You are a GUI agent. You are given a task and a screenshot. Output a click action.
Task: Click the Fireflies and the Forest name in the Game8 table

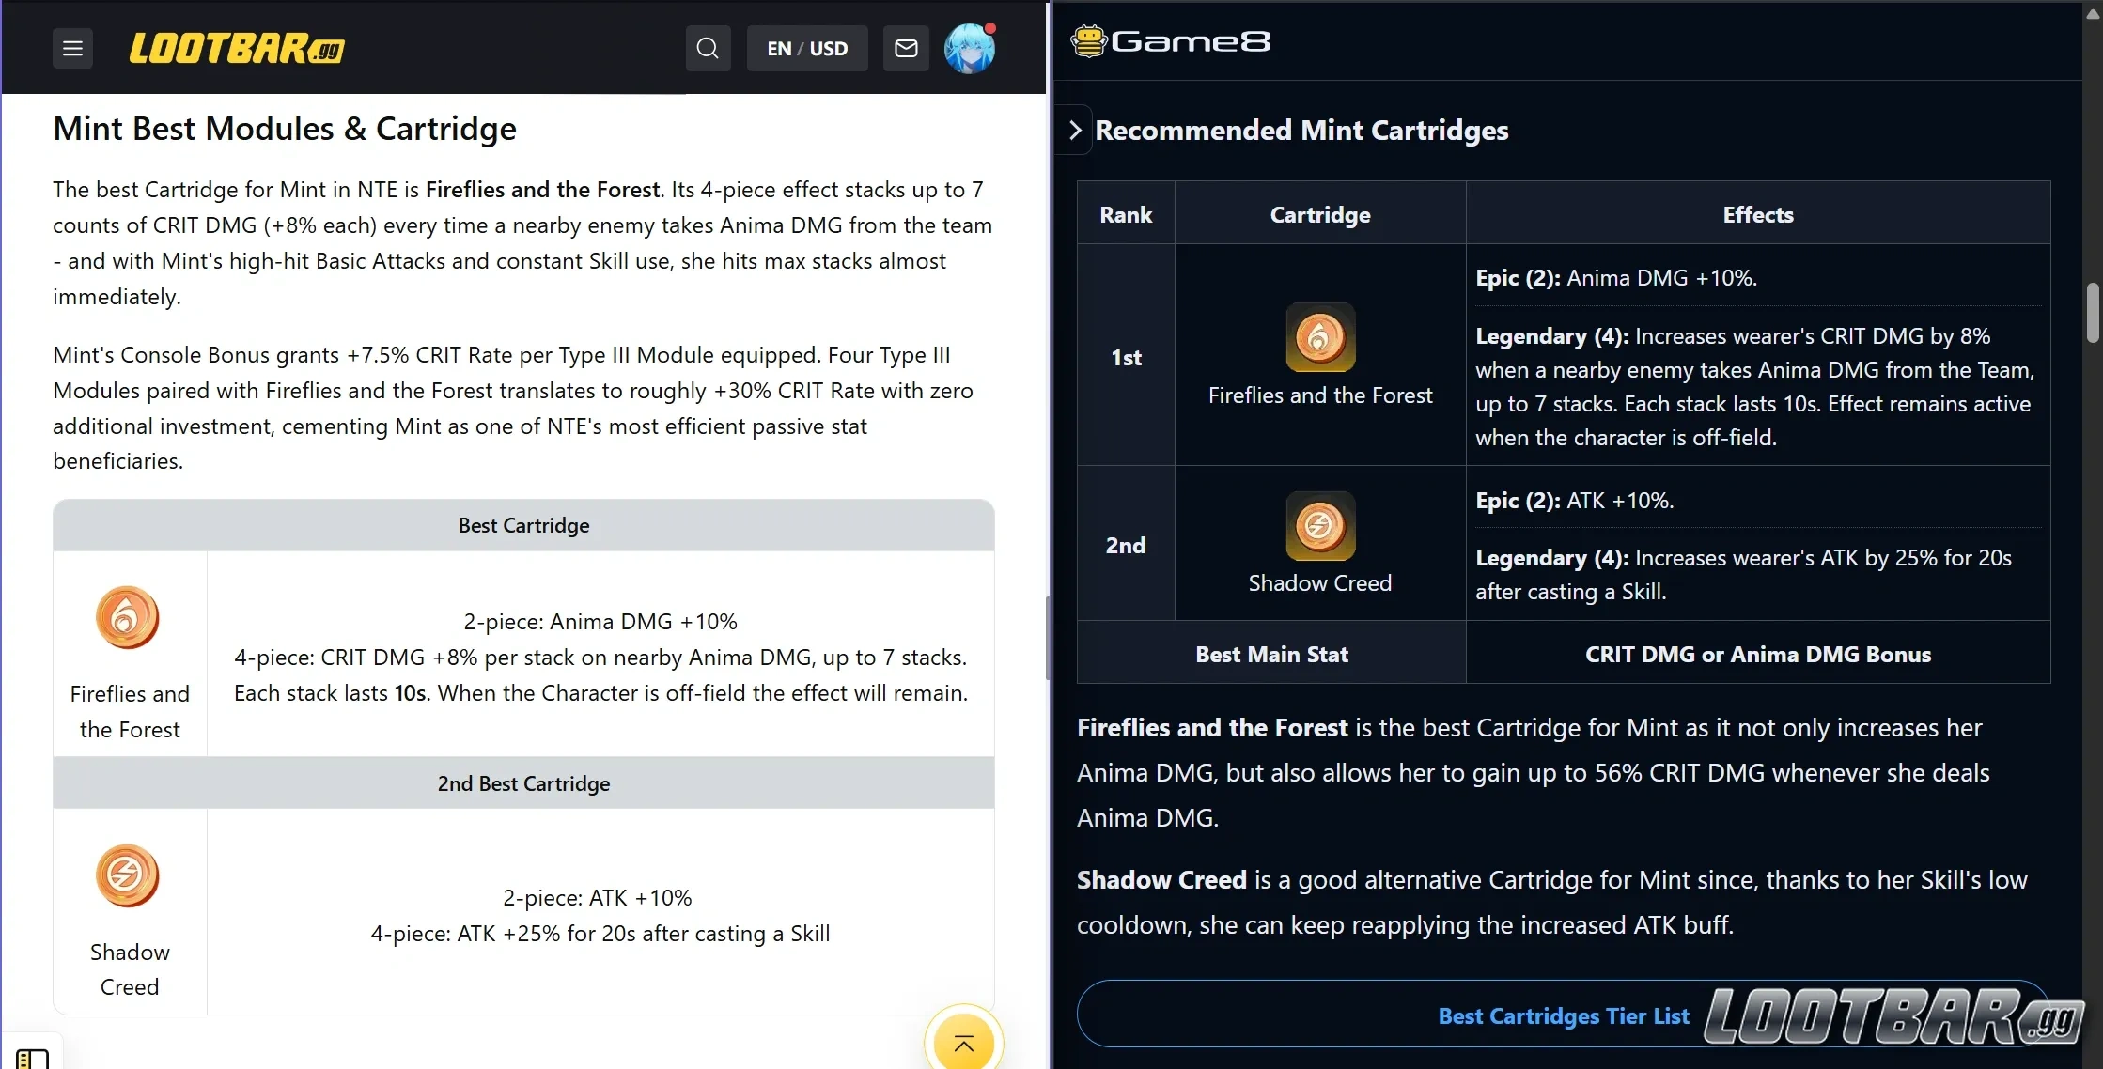pos(1320,395)
